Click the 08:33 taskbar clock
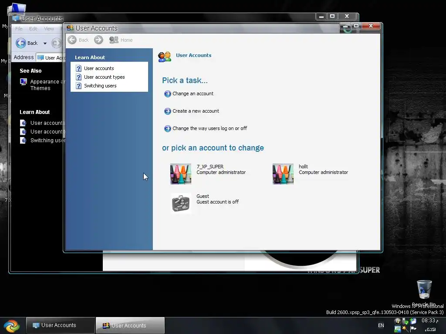446x334 pixels. point(430,321)
